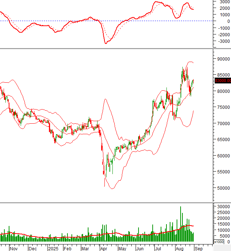This screenshot has width=231, height=251.
Task: Select the 15000 volume axis label
Action: 223,224
